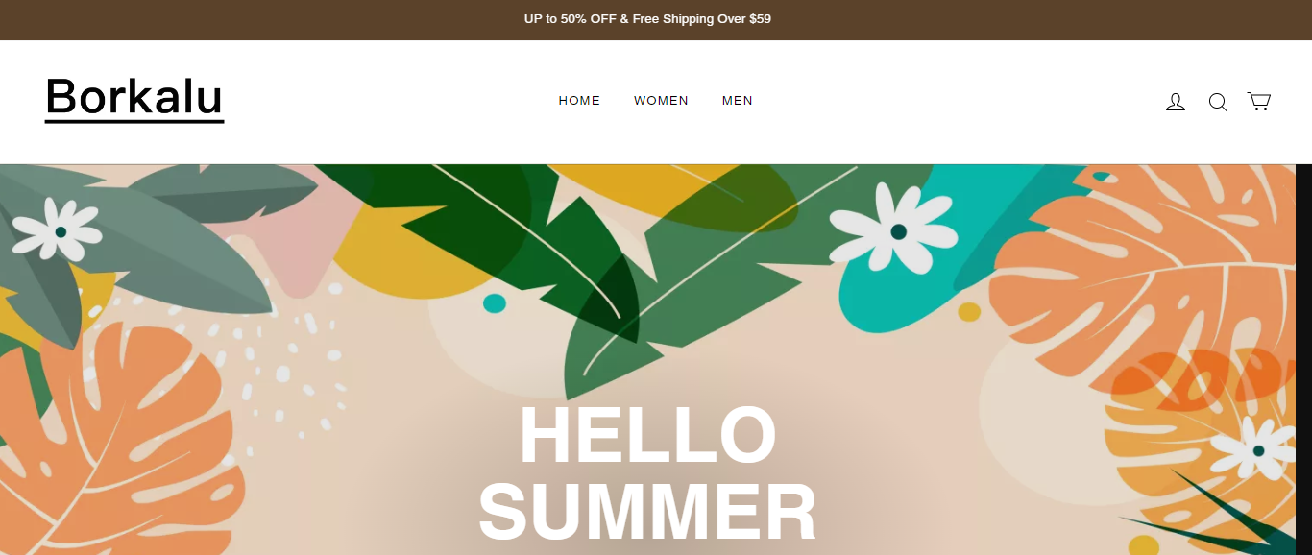Click the white flower on the yellow-orange leaf
This screenshot has height=555, width=1312.
click(1255, 448)
